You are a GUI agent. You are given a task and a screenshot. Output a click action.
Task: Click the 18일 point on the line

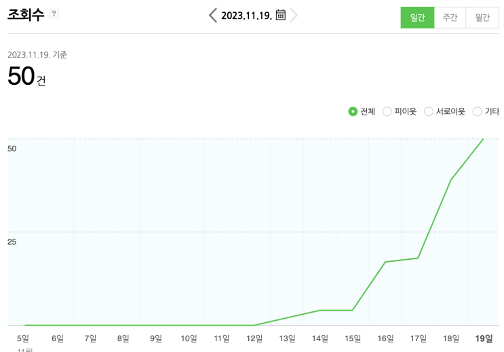pos(450,180)
